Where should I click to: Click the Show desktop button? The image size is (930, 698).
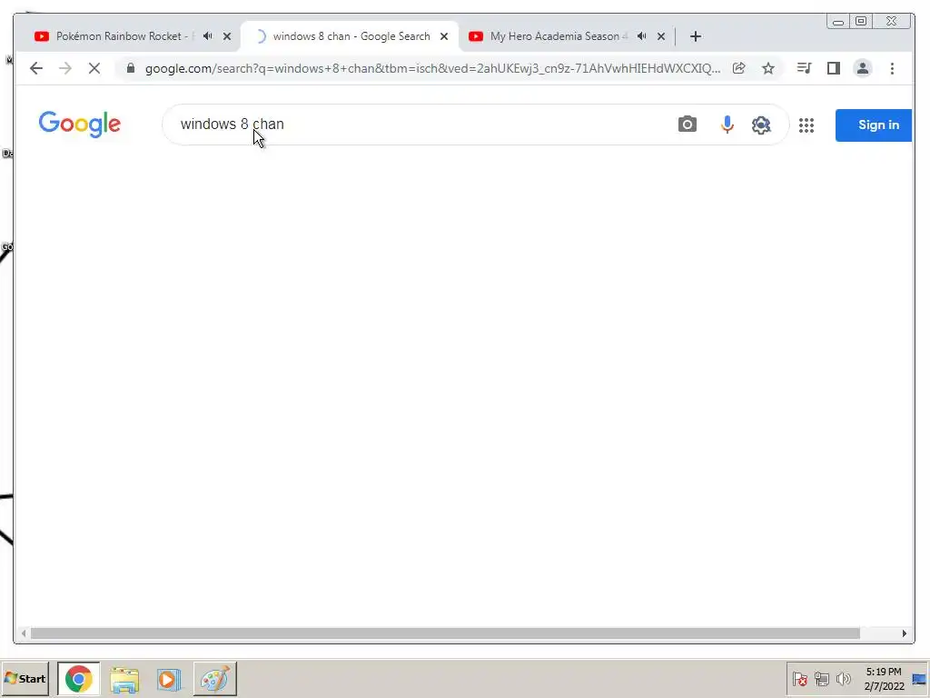919,678
